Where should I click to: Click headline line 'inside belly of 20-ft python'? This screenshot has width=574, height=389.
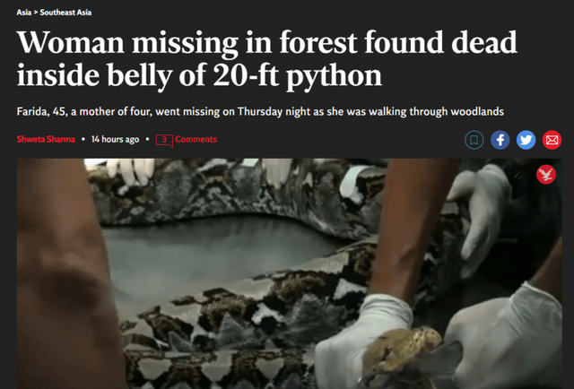click(199, 76)
